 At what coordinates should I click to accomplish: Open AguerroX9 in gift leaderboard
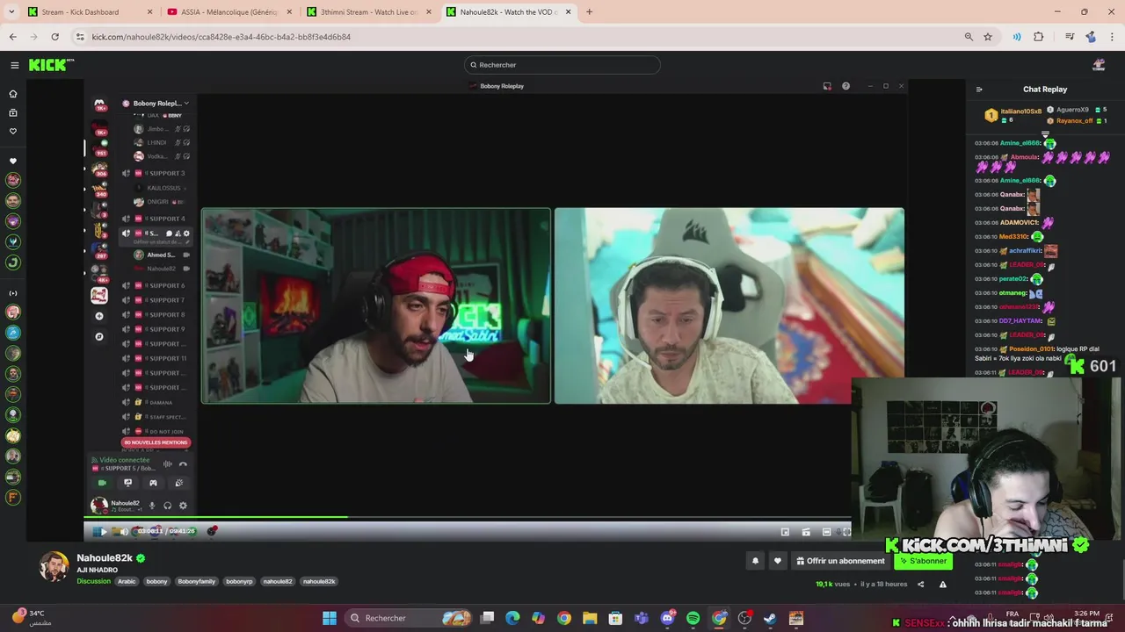pyautogui.click(x=1072, y=110)
